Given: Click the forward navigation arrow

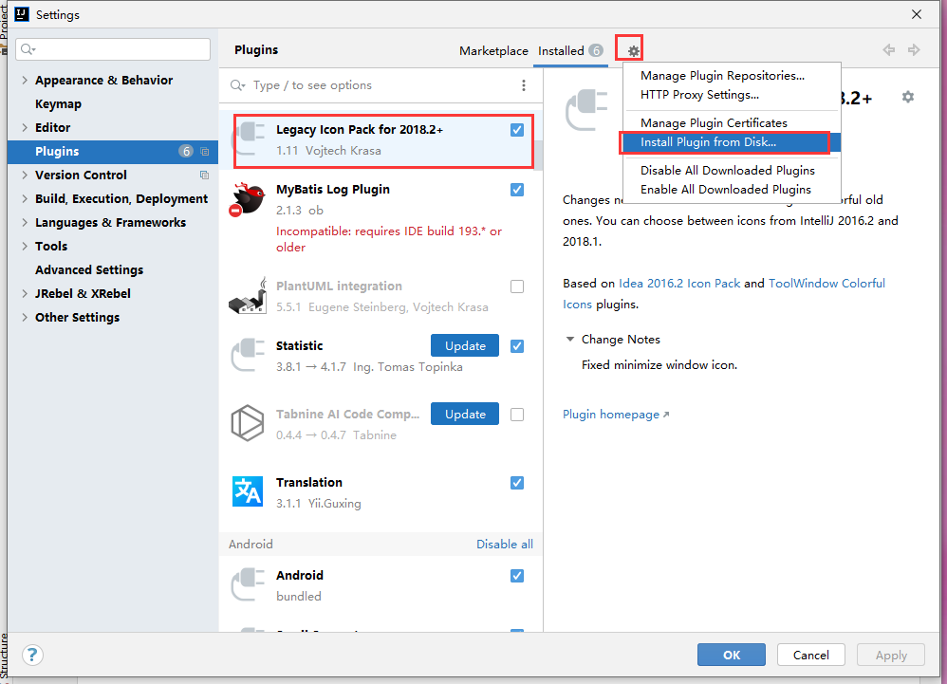Looking at the screenshot, I should pos(914,50).
